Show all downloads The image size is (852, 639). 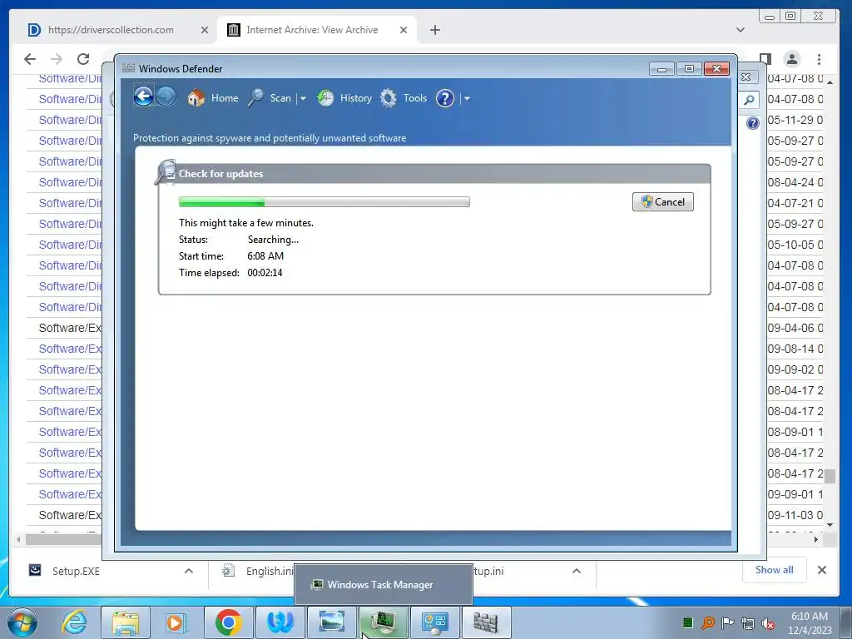(774, 569)
